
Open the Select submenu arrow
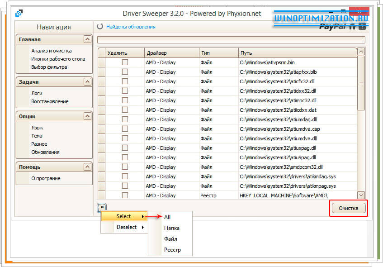click(143, 217)
